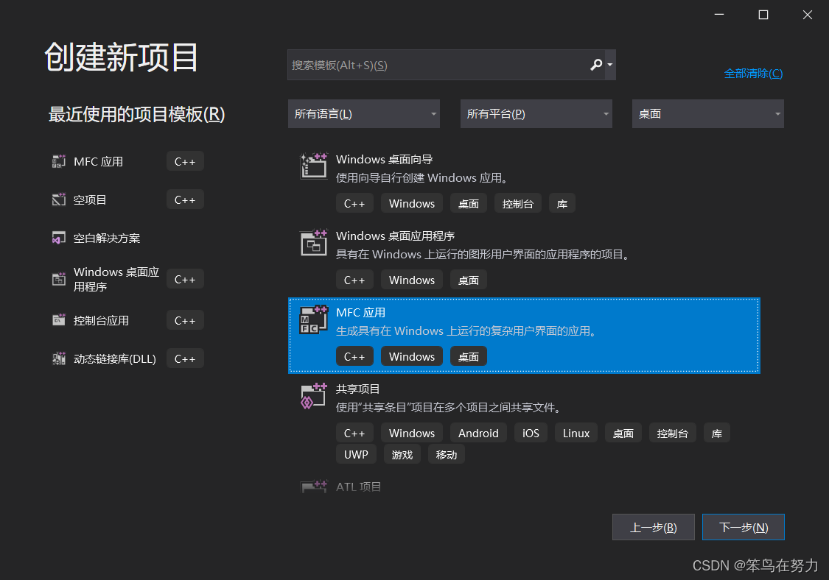Click the Windows tag in selected MFC 应用
The image size is (829, 580).
tap(412, 356)
